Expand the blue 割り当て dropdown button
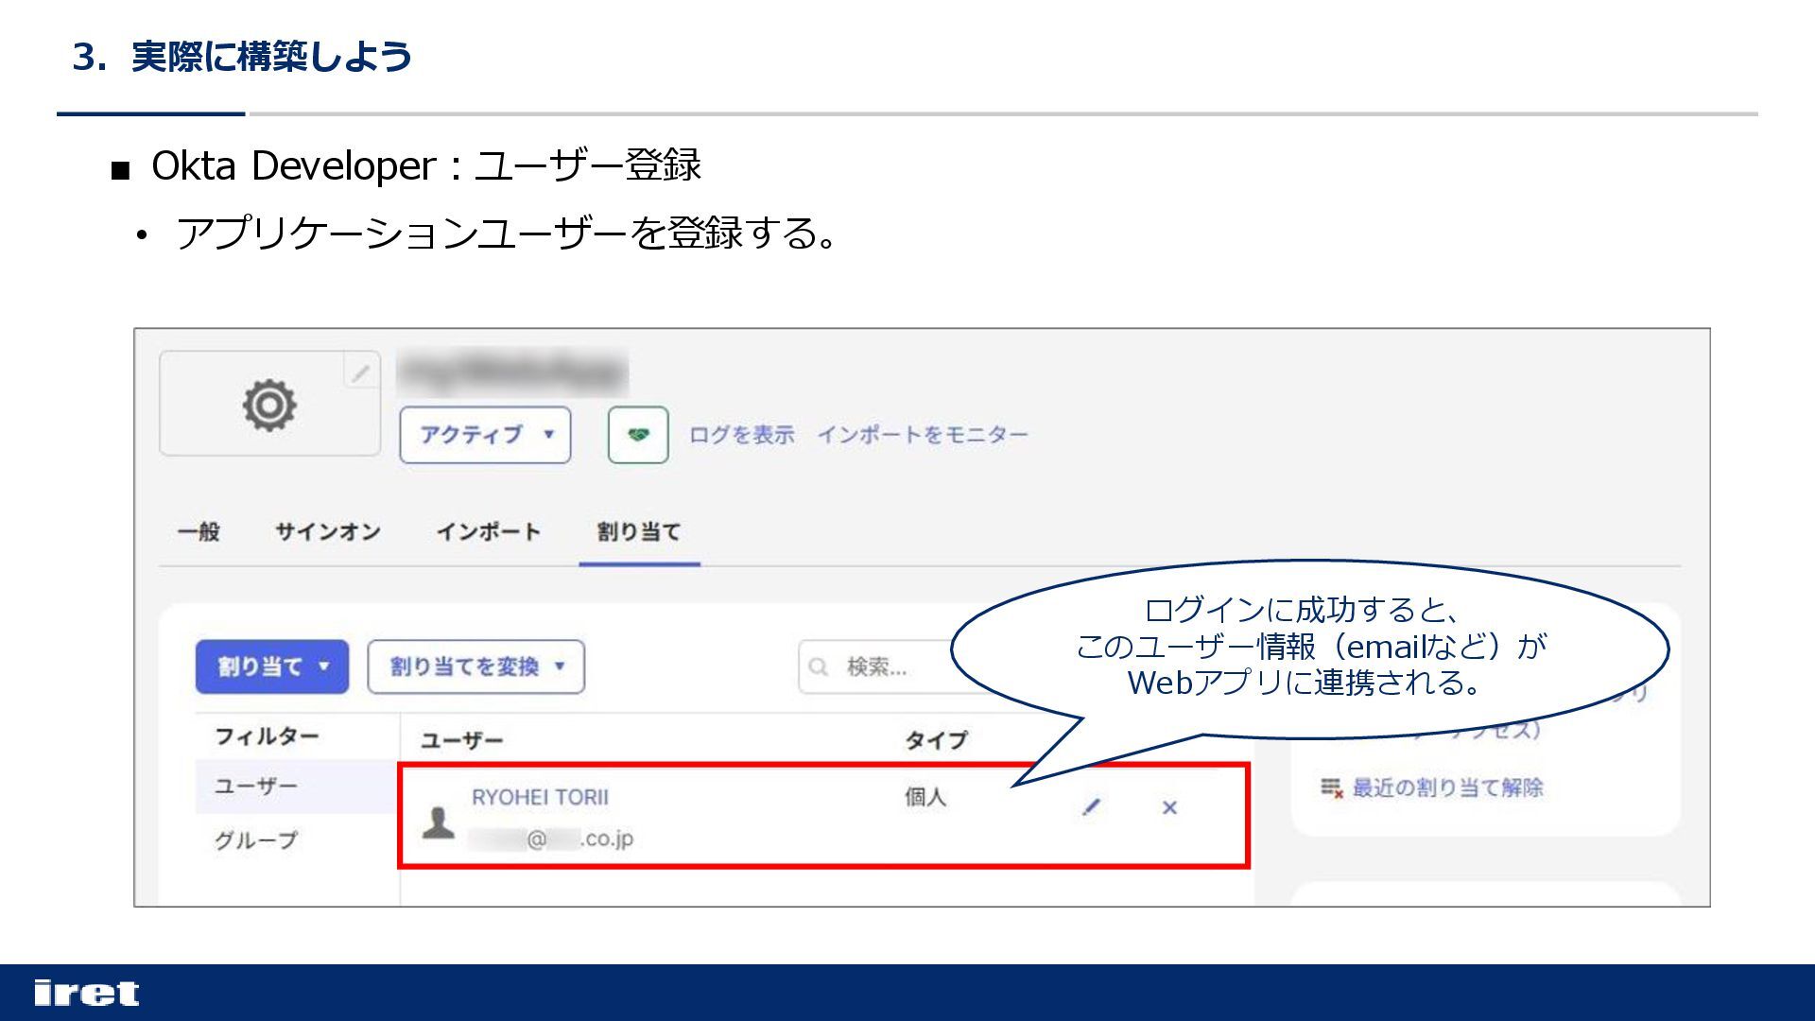 pyautogui.click(x=272, y=667)
